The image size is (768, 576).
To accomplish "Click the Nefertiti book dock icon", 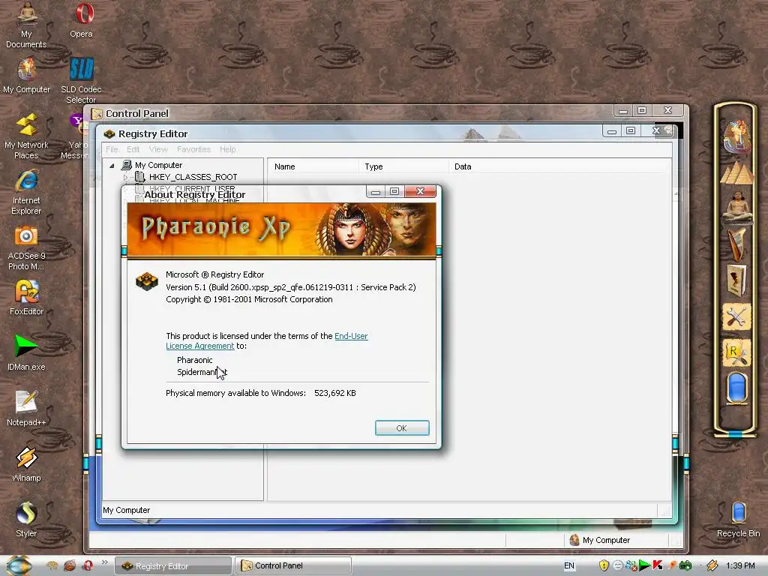I will 736,280.
